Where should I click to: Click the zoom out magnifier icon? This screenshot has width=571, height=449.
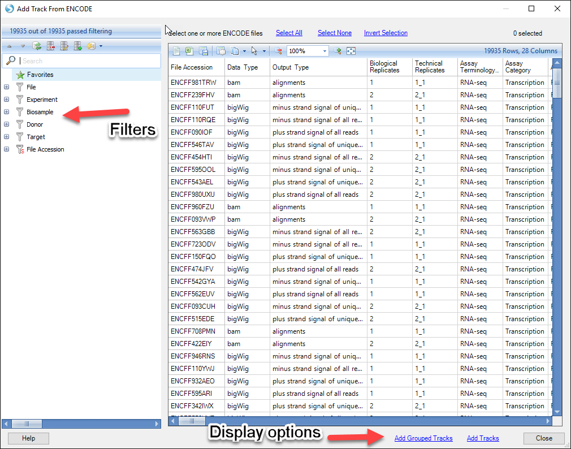click(278, 51)
